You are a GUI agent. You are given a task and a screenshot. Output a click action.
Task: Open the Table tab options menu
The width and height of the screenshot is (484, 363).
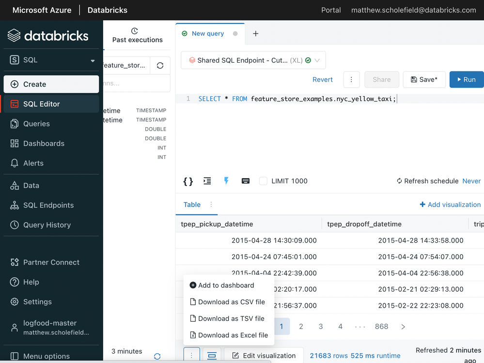click(211, 205)
